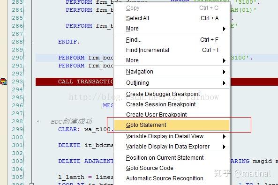
Task: Select Position on Current Statement
Action: point(172,158)
